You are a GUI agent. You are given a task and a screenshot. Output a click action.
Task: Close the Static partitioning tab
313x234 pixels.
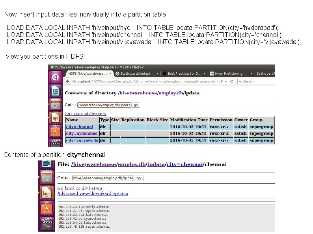157,74
